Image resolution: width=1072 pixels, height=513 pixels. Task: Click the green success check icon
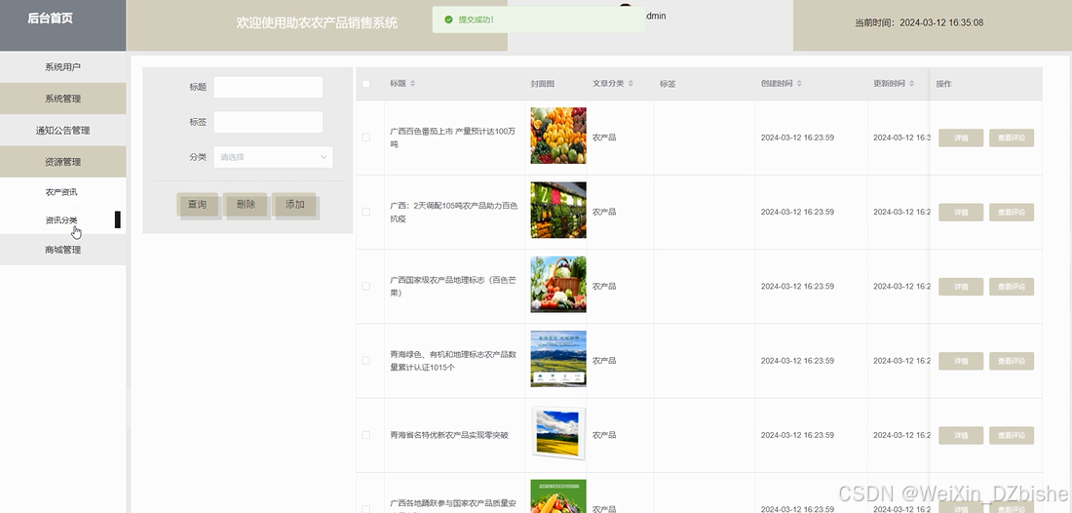448,20
